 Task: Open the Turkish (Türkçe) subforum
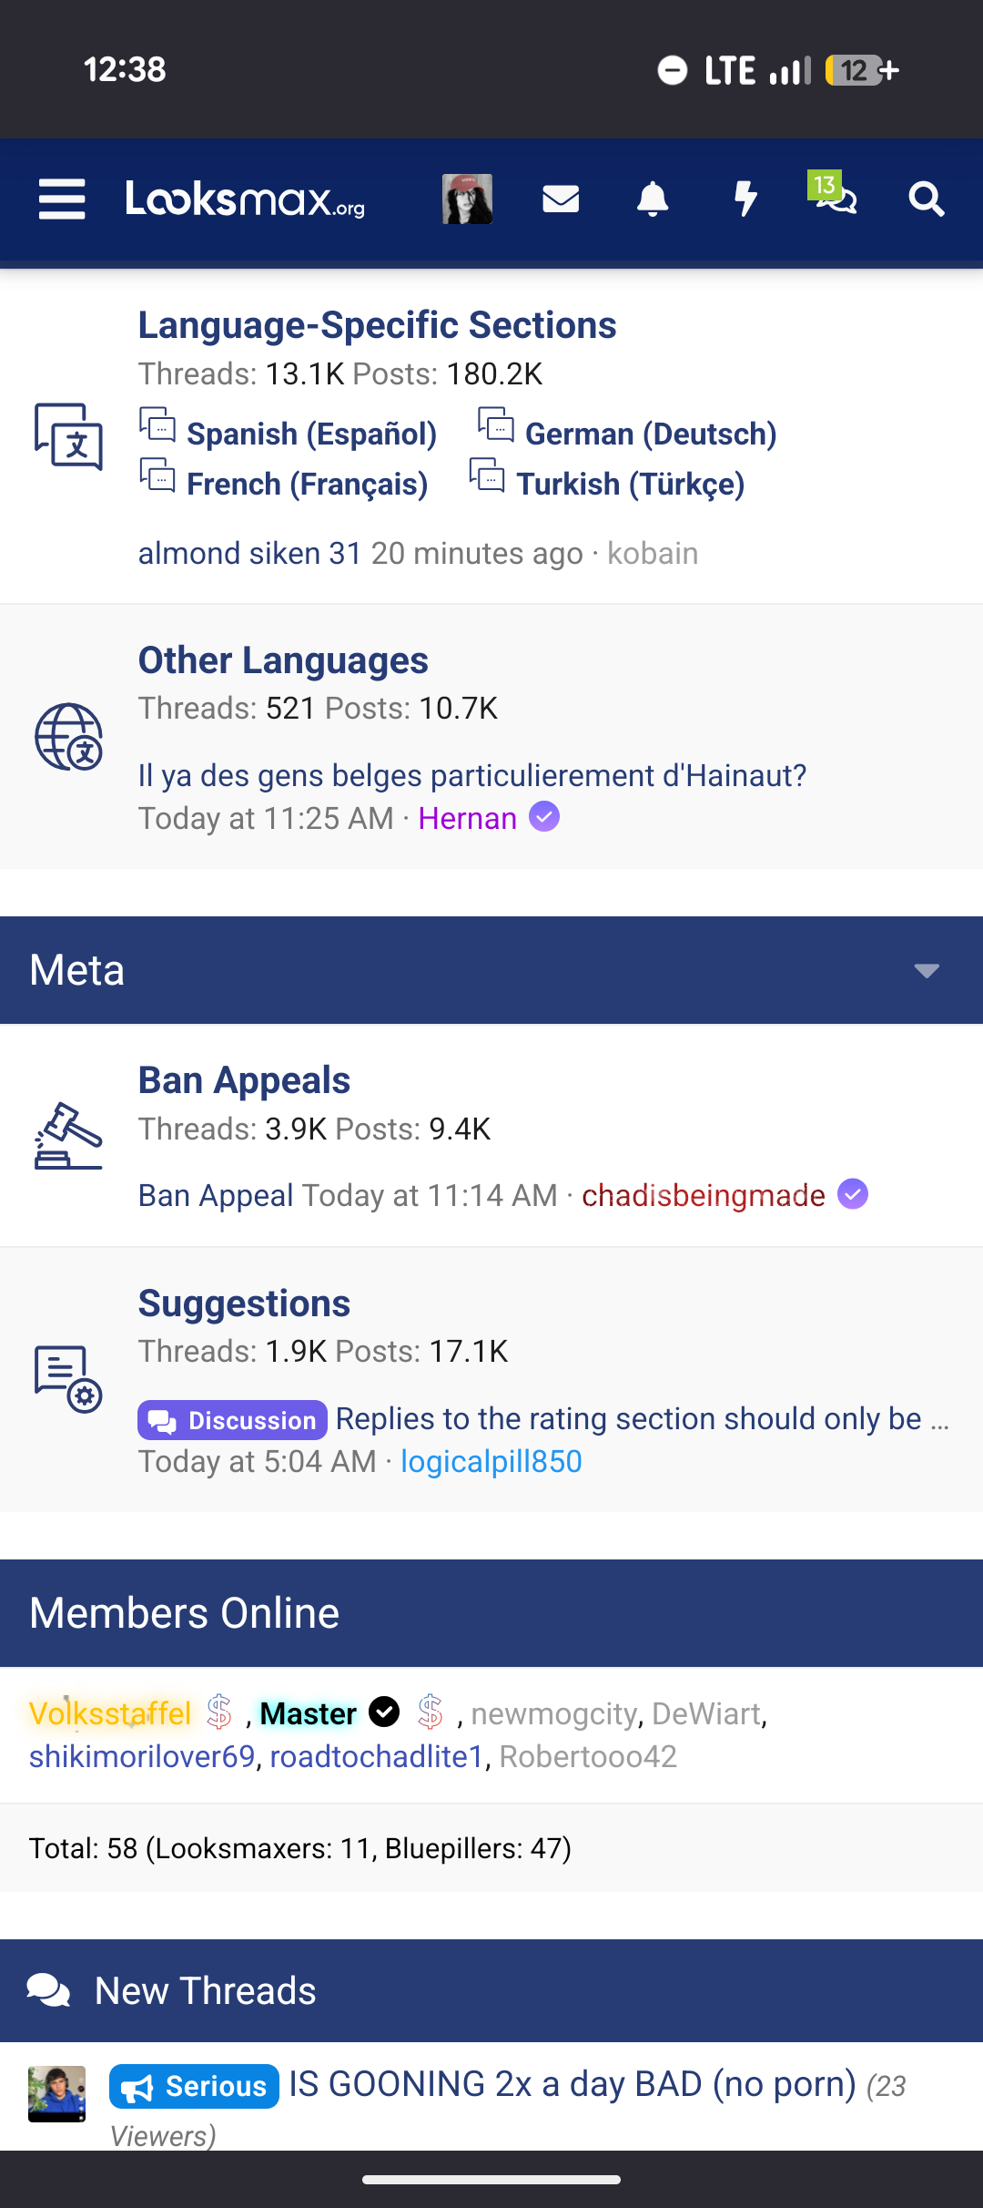[x=630, y=484]
